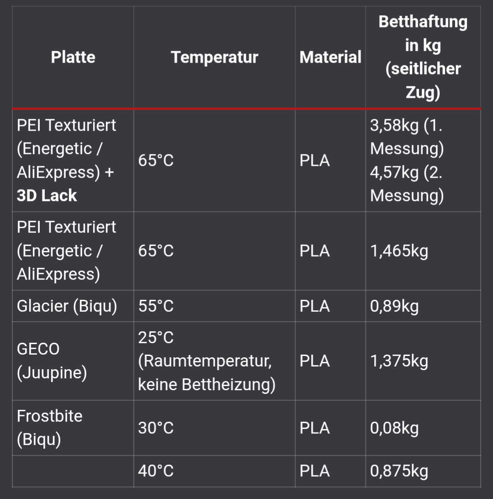The height and width of the screenshot is (499, 493).
Task: Click the 0,08kg adhesion value
Action: tap(394, 428)
